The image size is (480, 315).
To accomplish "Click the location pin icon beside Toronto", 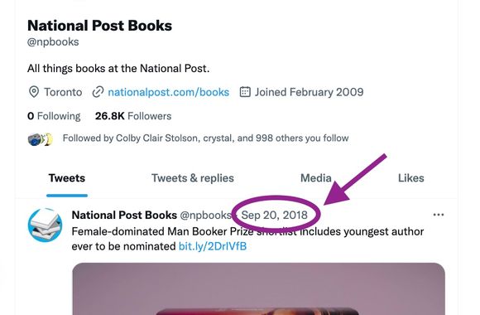I will [34, 92].
